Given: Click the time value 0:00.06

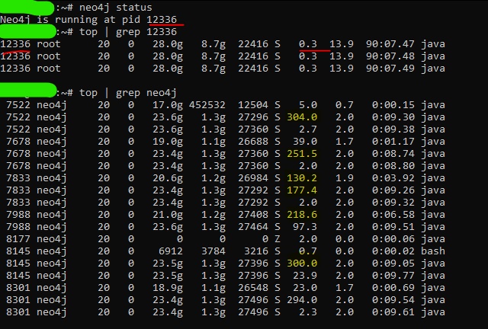Looking at the screenshot, I should (393, 239).
